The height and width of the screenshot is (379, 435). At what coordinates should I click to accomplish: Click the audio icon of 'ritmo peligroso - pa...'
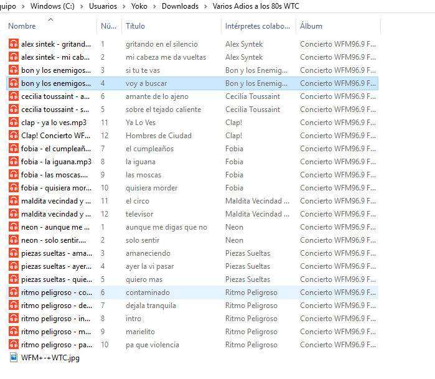point(14,344)
